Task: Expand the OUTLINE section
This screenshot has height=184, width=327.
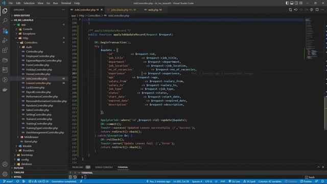Action: pos(39,168)
